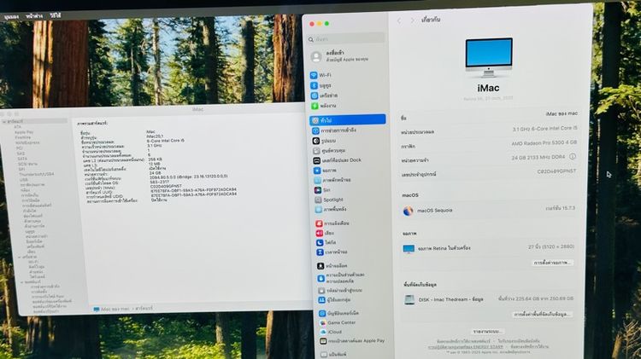The height and width of the screenshot is (359, 641).
Task: Open Siri settings in the sidebar
Action: point(322,190)
